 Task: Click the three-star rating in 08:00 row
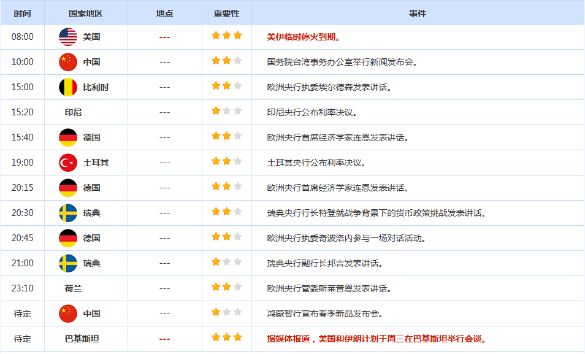click(x=227, y=36)
